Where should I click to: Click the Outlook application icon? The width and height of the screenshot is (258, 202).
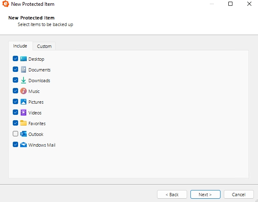tap(23, 134)
